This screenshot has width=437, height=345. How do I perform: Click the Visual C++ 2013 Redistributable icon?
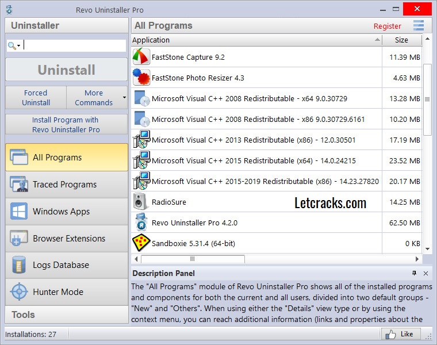pos(141,139)
